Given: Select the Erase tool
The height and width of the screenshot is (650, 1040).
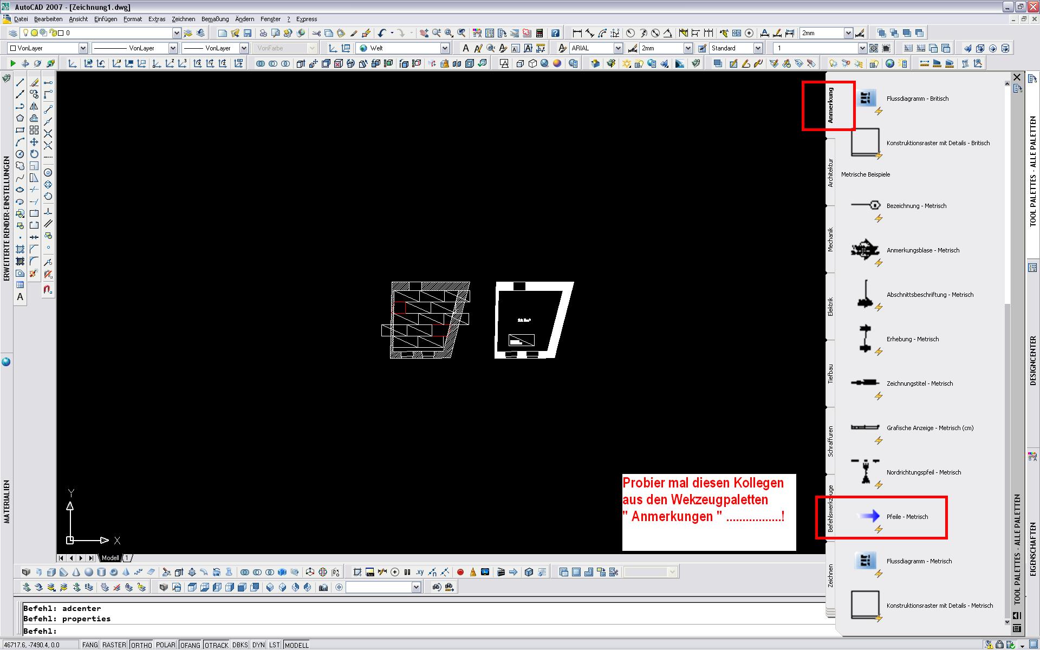Looking at the screenshot, I should pos(34,83).
